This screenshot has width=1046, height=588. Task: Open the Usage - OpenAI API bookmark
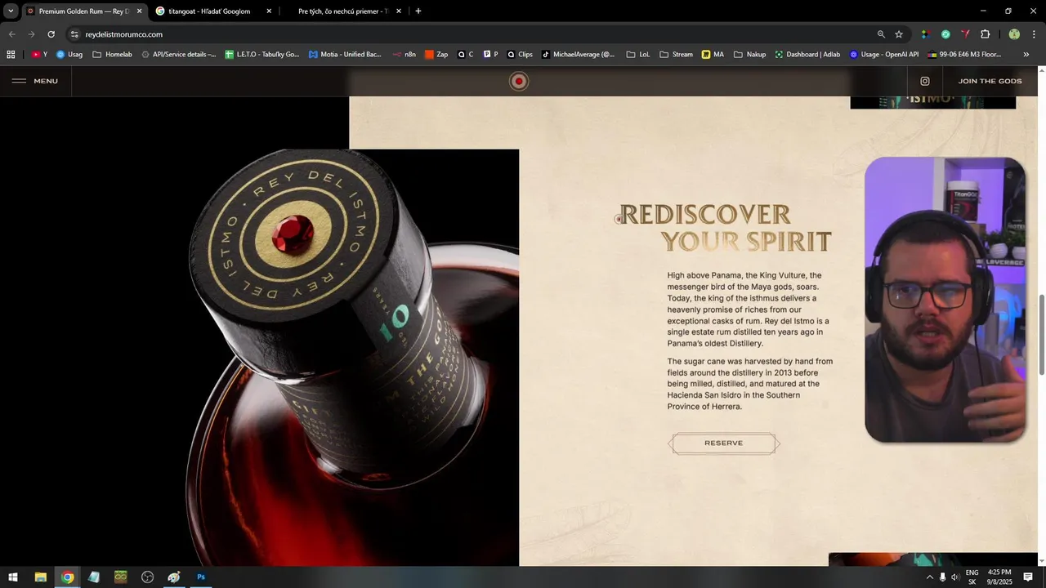884,55
